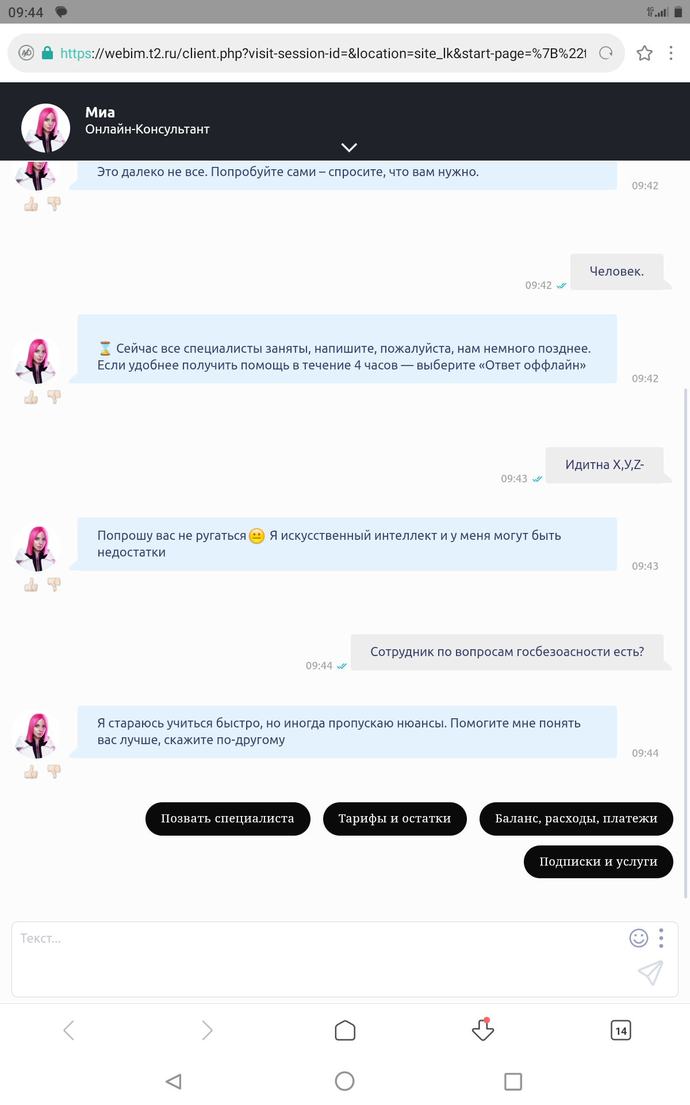Click 'Позвать специалиста' button

228,818
